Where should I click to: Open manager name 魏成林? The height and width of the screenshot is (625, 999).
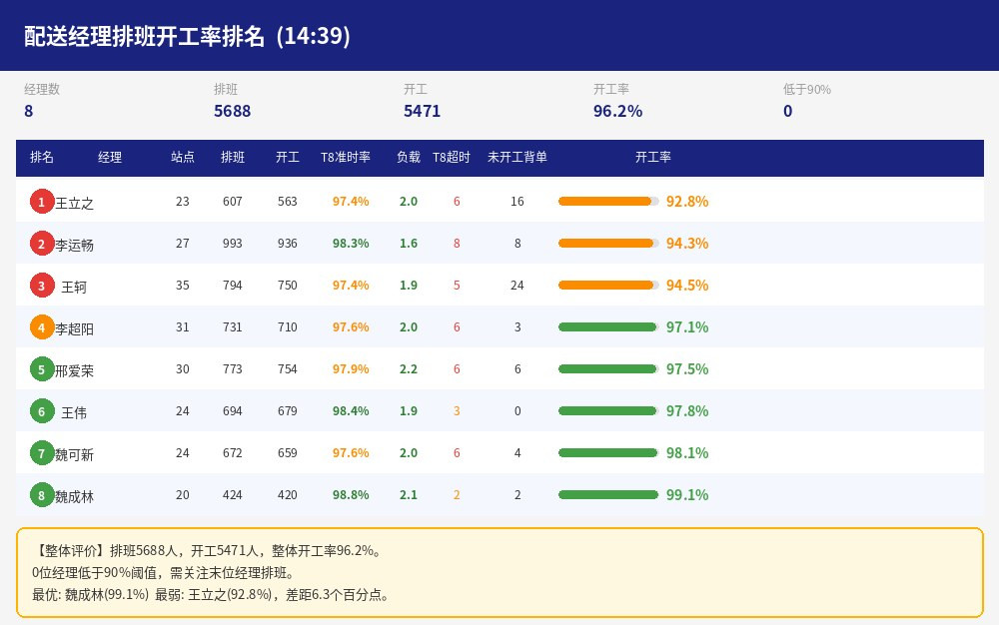point(74,497)
